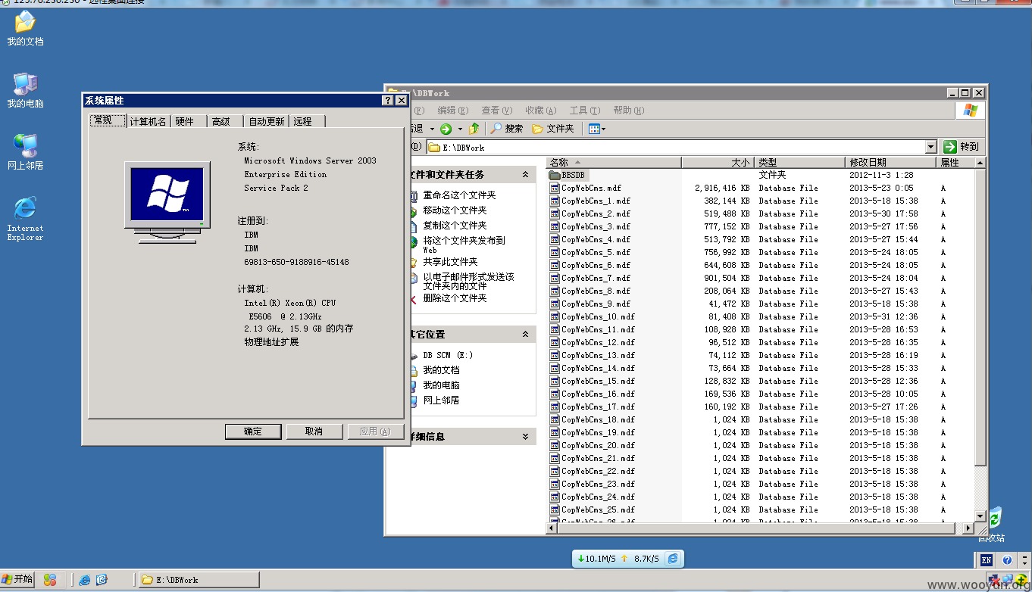This screenshot has height=592, width=1032.
Task: Click the Forward arrow in Explorer toolbar
Action: point(446,129)
